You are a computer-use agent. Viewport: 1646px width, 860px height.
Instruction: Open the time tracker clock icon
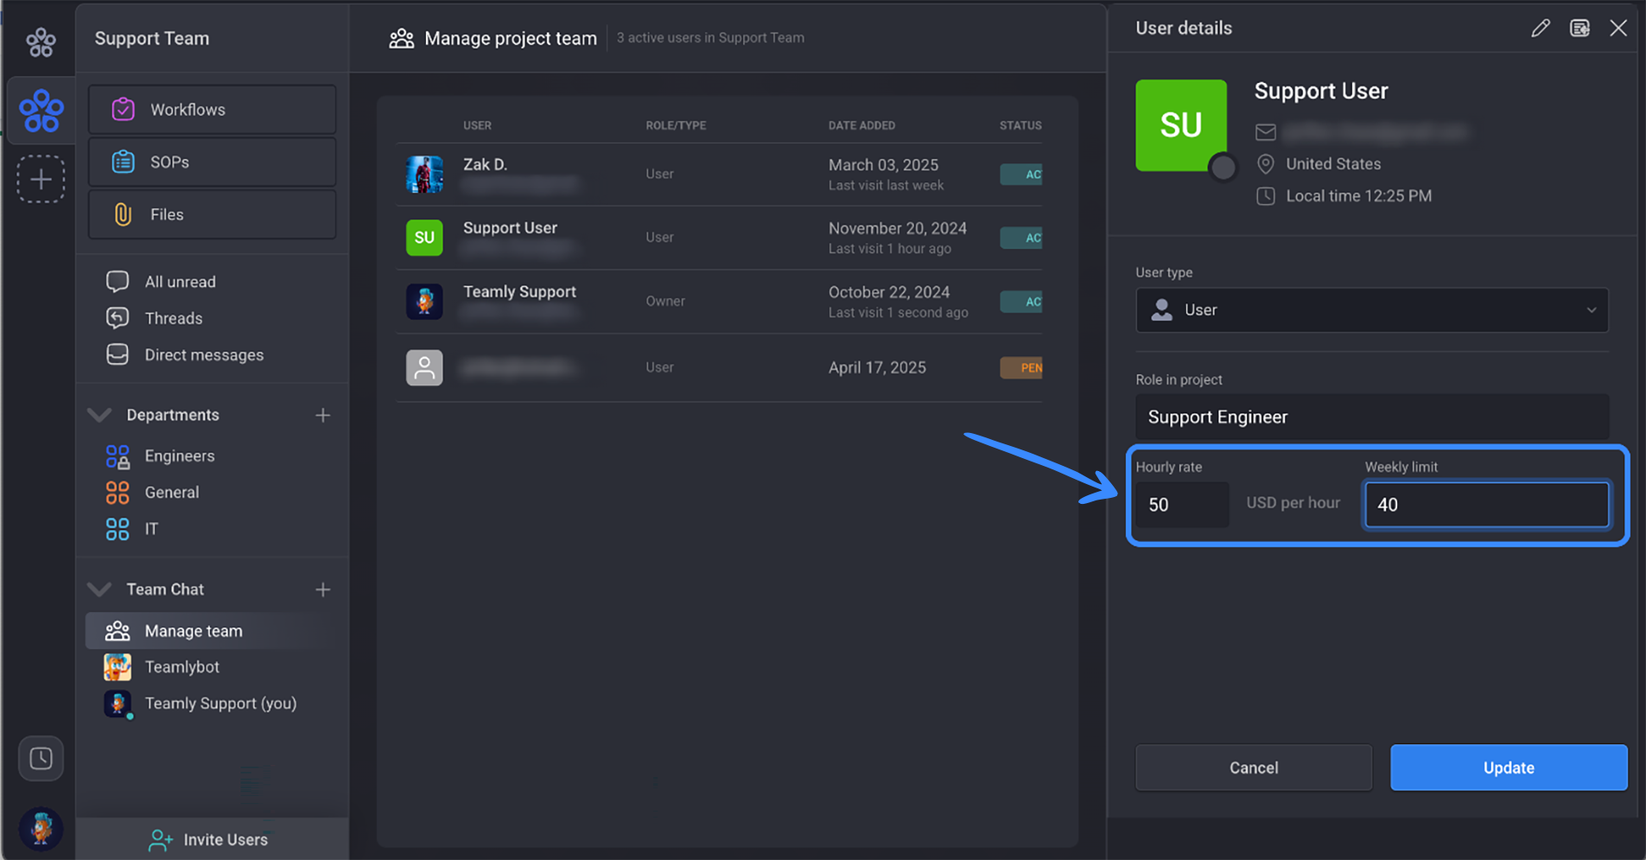(x=41, y=759)
